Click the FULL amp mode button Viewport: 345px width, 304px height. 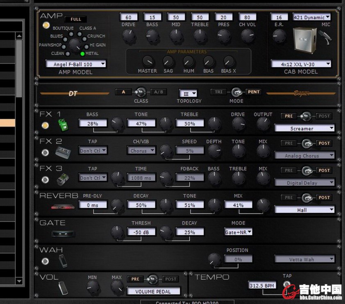(x=76, y=19)
